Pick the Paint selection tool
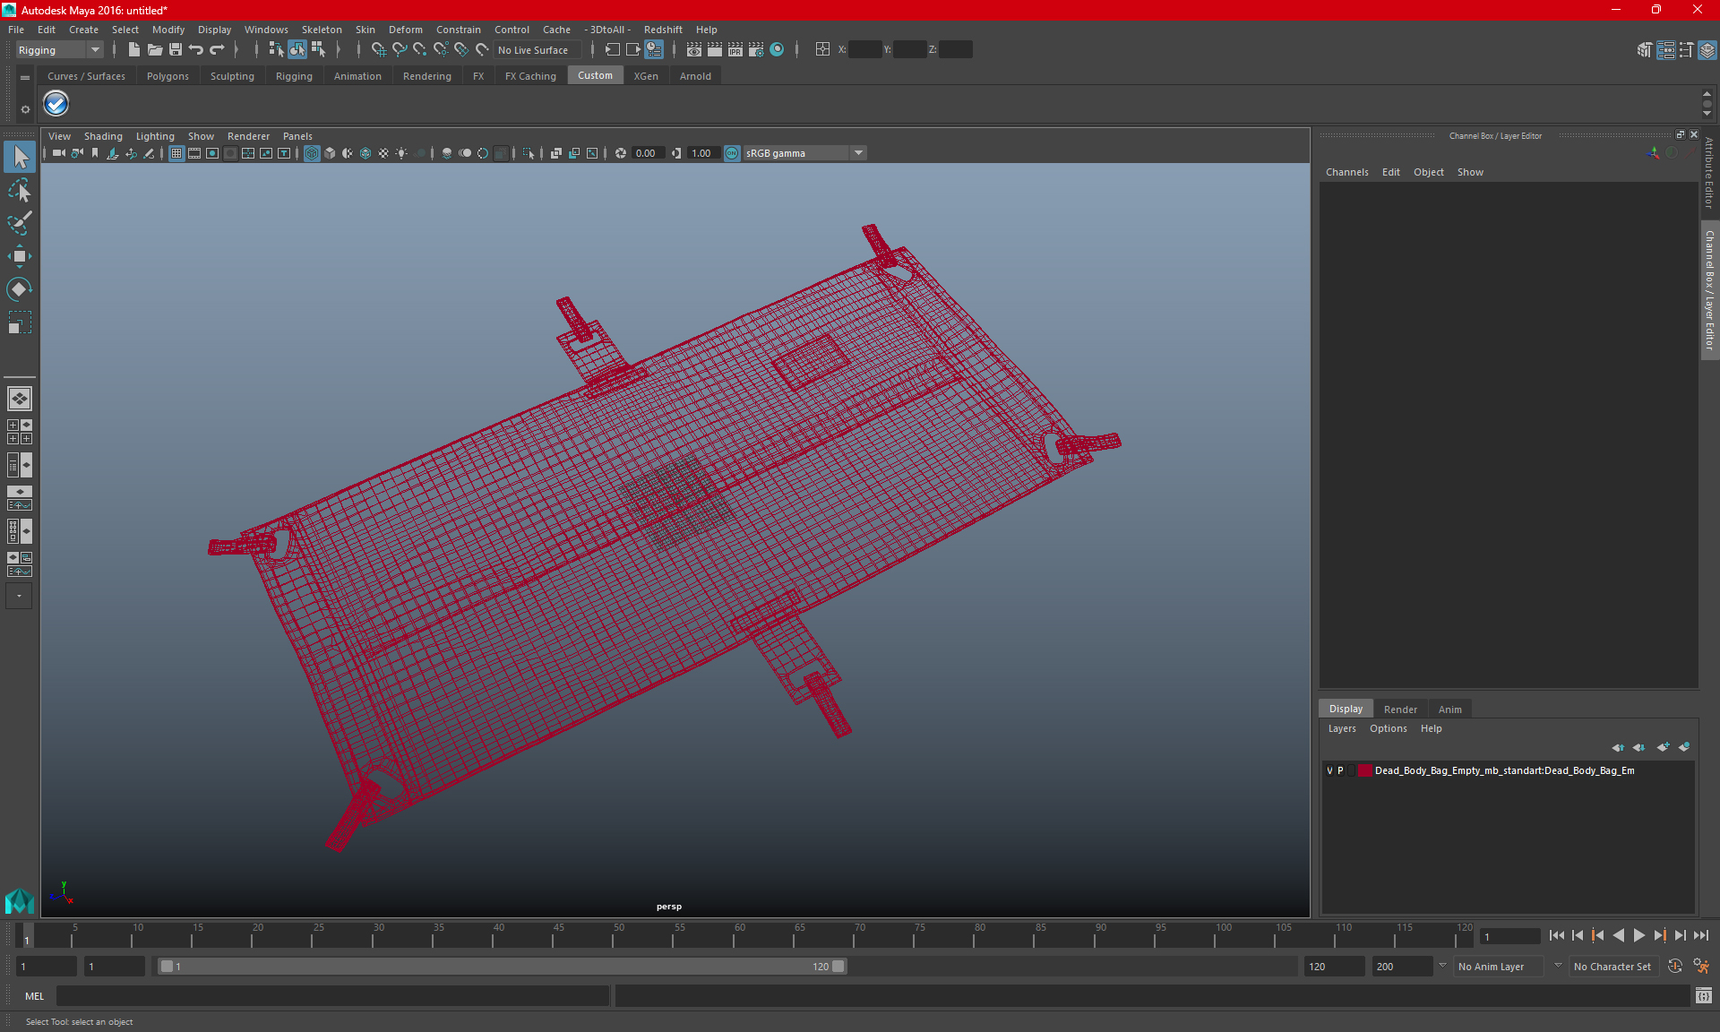The height and width of the screenshot is (1032, 1720). tap(19, 223)
